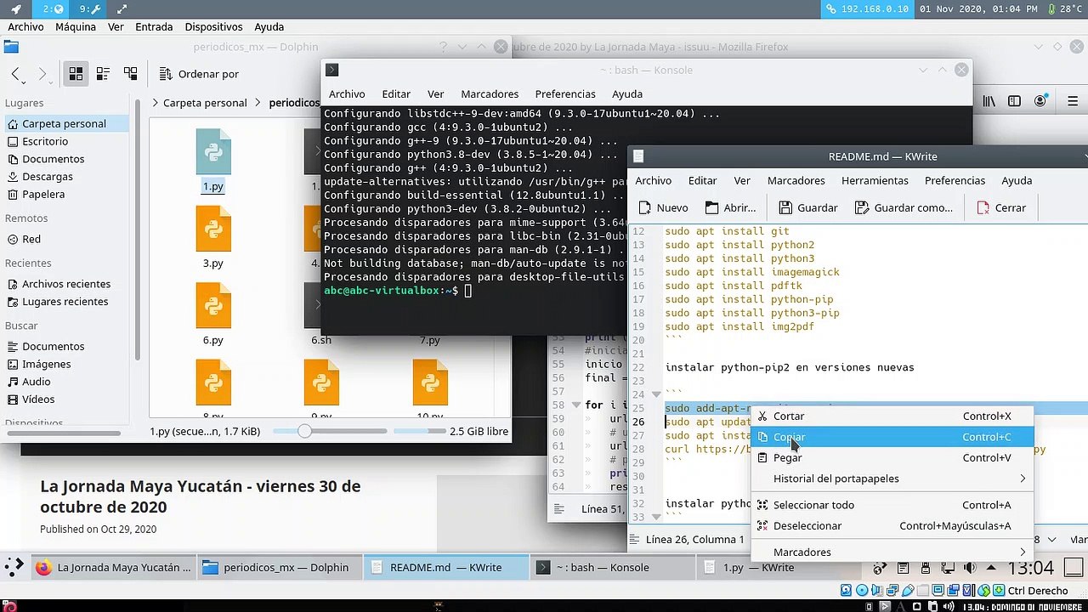Collapse code fold at line 24
The width and height of the screenshot is (1088, 612).
click(655, 394)
